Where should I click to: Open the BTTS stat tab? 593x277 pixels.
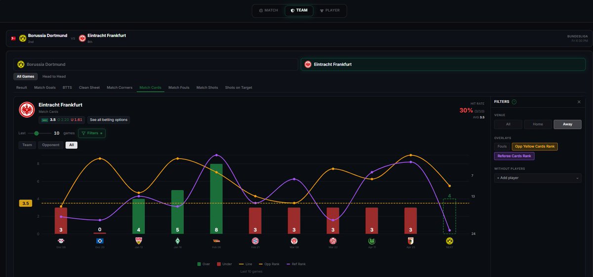click(x=67, y=87)
